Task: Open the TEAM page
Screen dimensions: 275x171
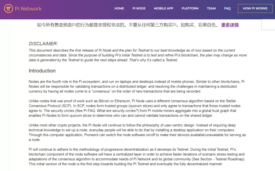Action: [211, 8]
